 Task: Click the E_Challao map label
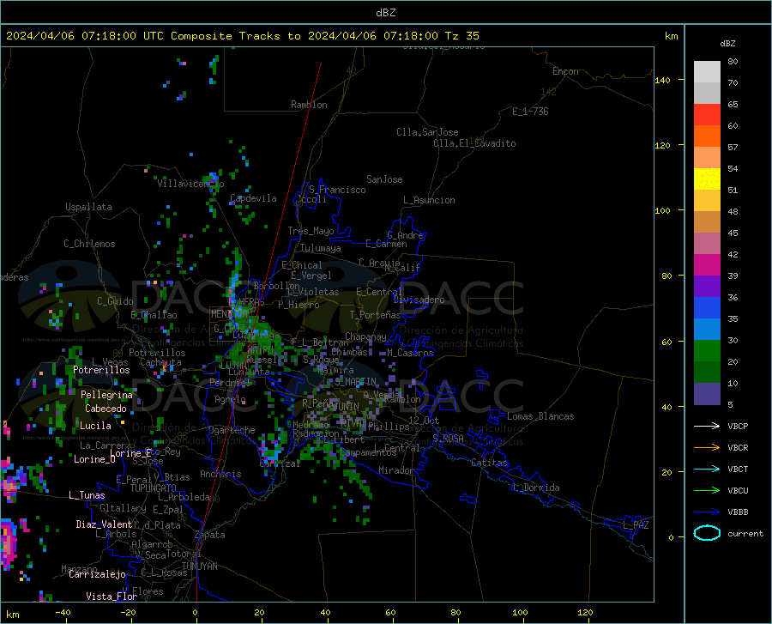point(154,315)
